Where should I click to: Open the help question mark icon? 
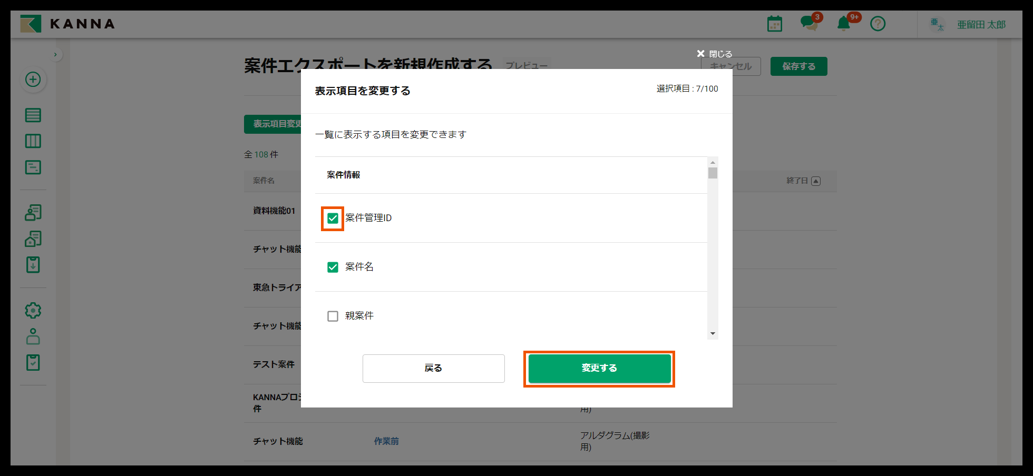pyautogui.click(x=878, y=24)
